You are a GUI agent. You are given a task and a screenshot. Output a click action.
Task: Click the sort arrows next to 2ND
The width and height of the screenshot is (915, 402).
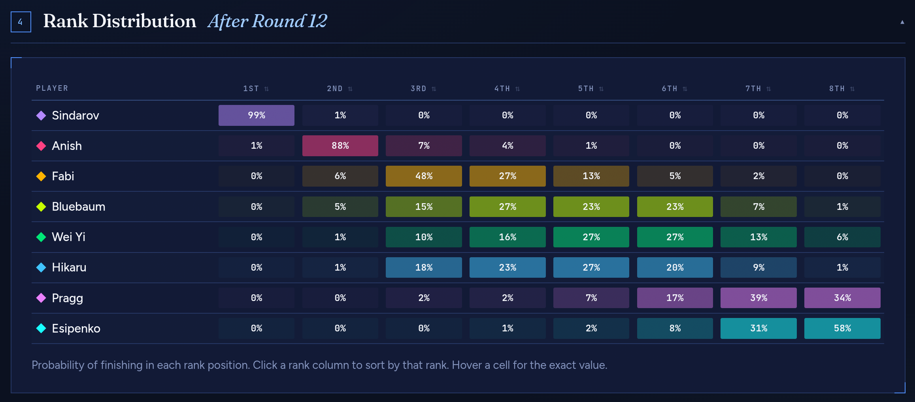(x=350, y=89)
